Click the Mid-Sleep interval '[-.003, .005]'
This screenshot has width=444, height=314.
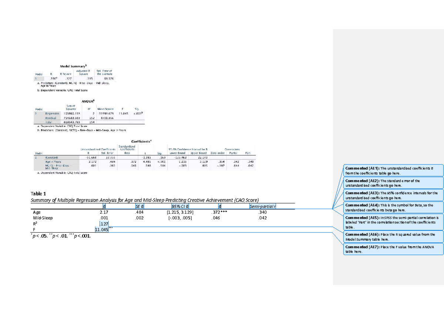coord(180,218)
